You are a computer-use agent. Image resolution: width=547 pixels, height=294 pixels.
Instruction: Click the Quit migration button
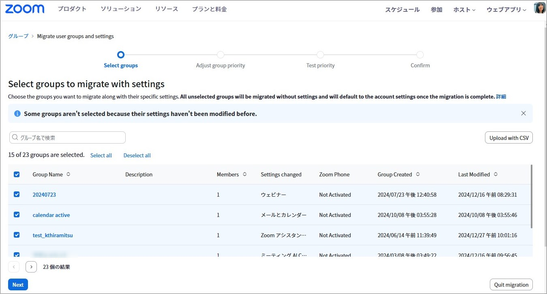(511, 285)
